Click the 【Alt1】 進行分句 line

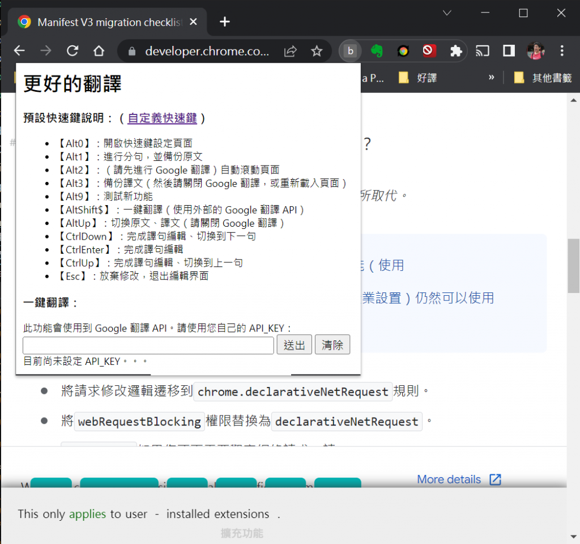pos(130,156)
